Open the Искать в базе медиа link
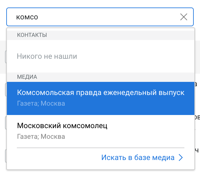 pyautogui.click(x=138, y=158)
